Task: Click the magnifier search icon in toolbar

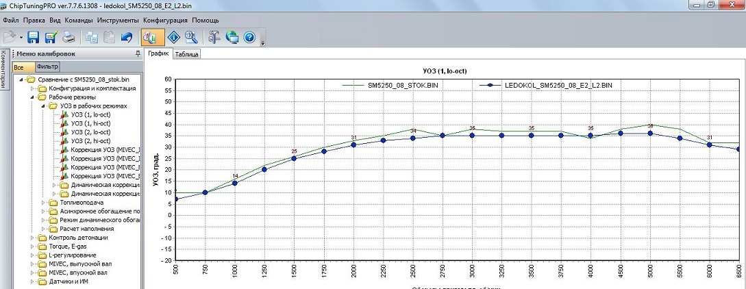Action: (x=191, y=37)
